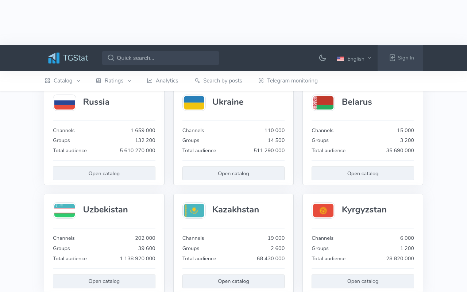Click the Kazakhstan flag icon
The width and height of the screenshot is (467, 292).
(x=194, y=211)
